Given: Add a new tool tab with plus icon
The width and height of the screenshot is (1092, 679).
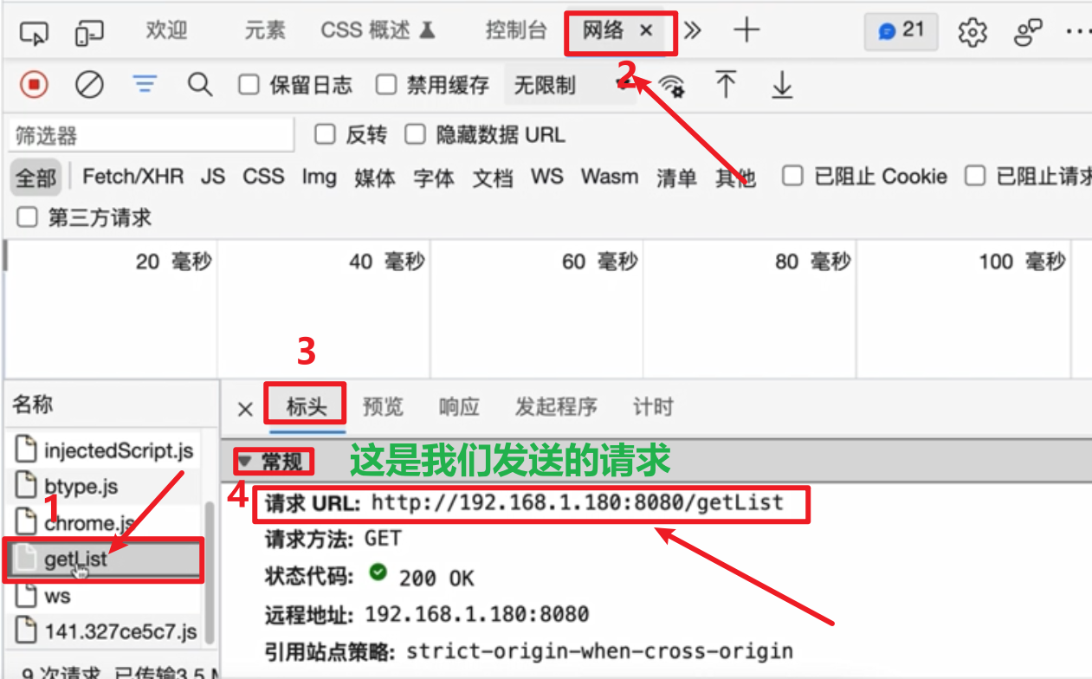Looking at the screenshot, I should (746, 31).
